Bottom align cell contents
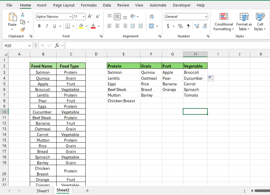This screenshot has height=195, width=270. (125, 17)
